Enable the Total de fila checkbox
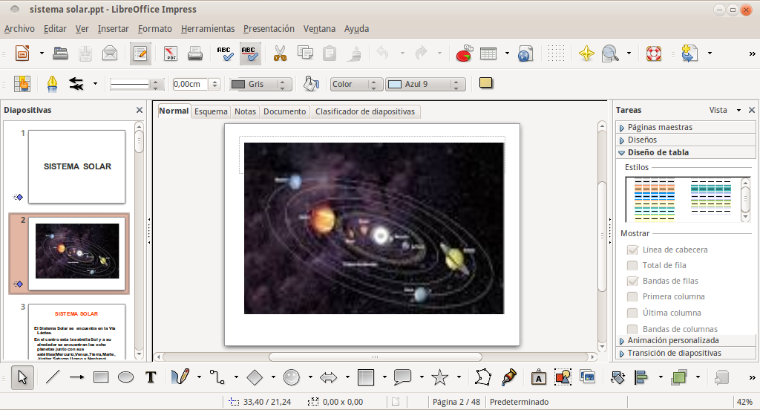Screen dimensions: 760x410 632,265
